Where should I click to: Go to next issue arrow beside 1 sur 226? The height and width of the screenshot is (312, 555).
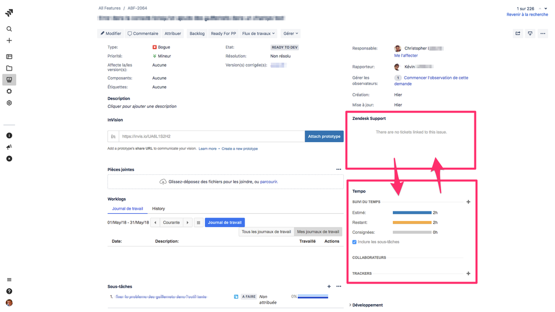pyautogui.click(x=546, y=8)
